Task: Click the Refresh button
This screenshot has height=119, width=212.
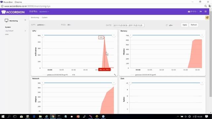Action: tap(194, 25)
